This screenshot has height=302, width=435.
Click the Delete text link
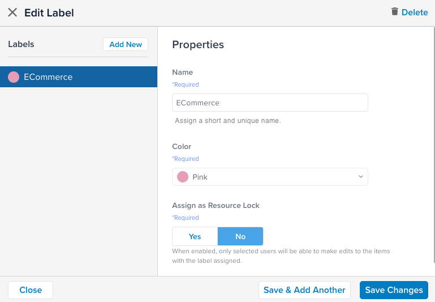point(415,12)
